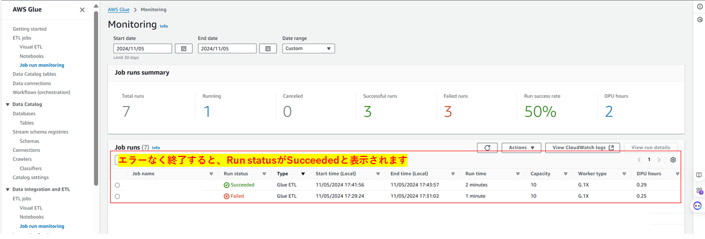The height and width of the screenshot is (239, 705).
Task: Click the Start date input field
Action: point(142,48)
